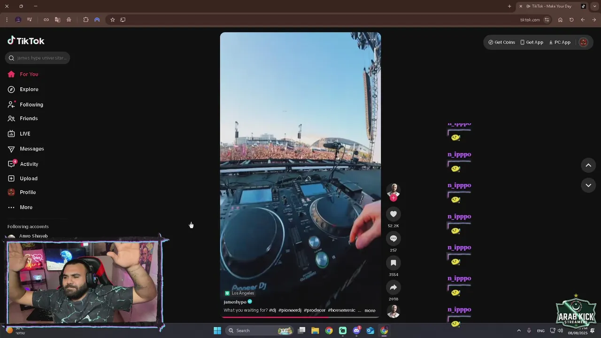601x338 pixels.
Task: Open the Windows Start menu
Action: [217, 330]
